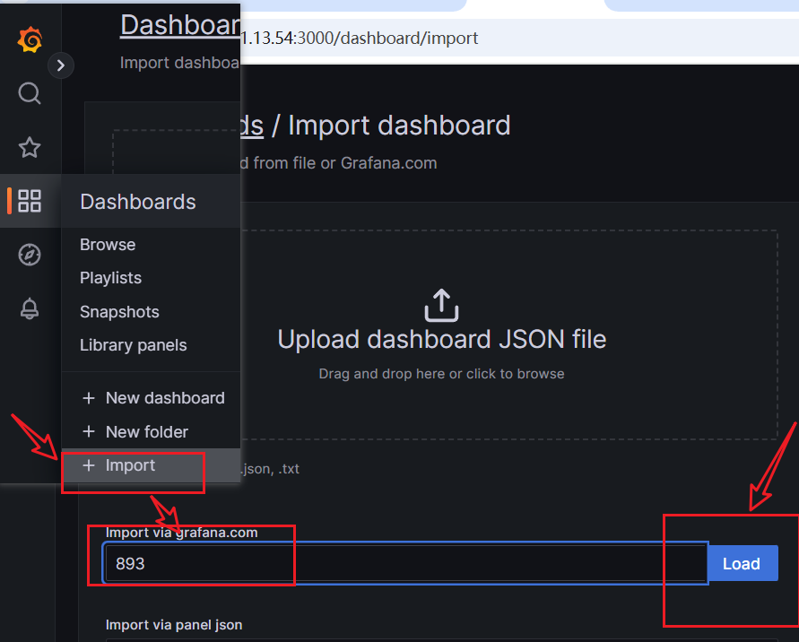
Task: Open the Explore compass icon
Action: [x=30, y=255]
